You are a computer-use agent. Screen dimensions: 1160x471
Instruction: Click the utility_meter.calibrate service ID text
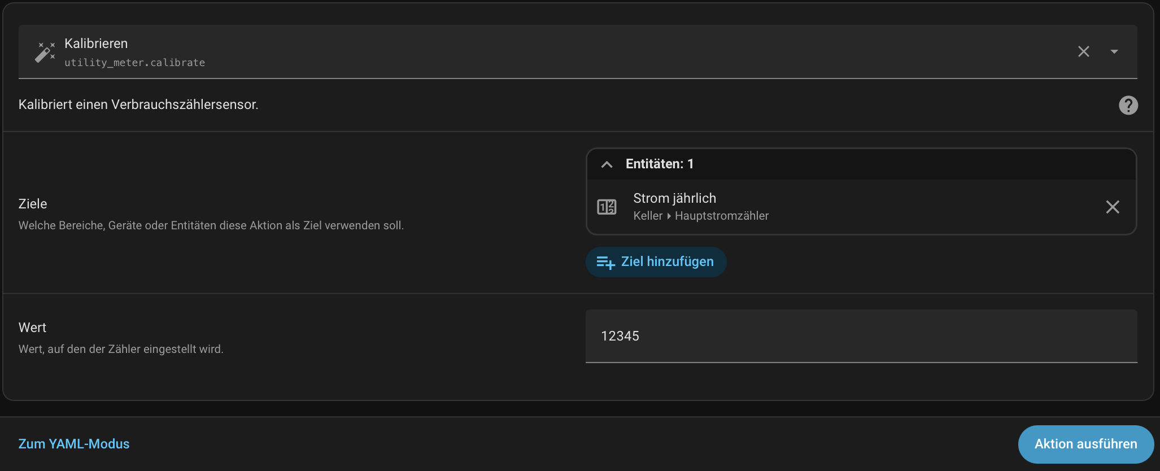pyautogui.click(x=134, y=63)
